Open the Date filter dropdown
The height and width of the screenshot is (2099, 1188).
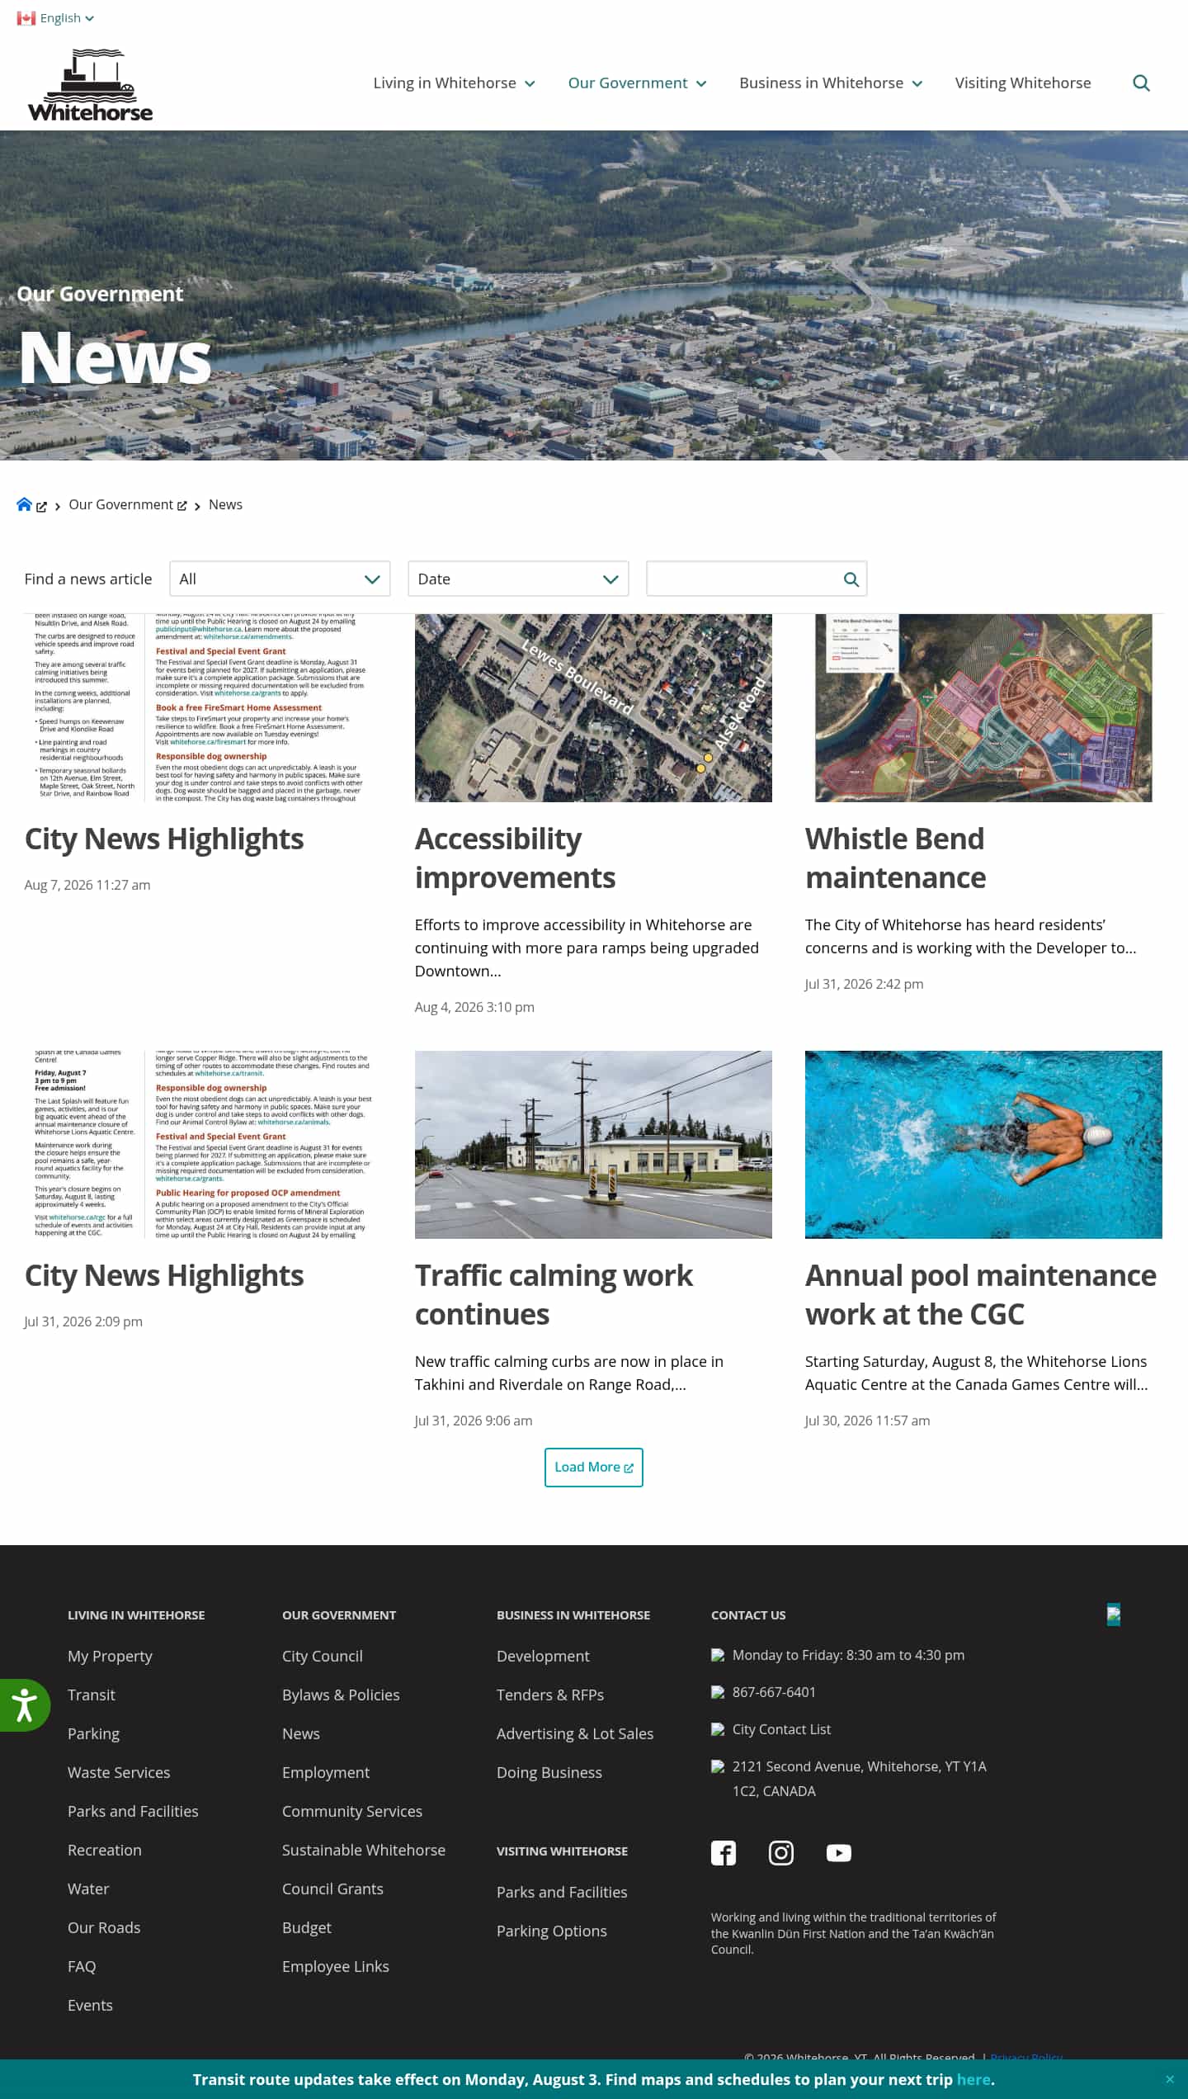518,579
